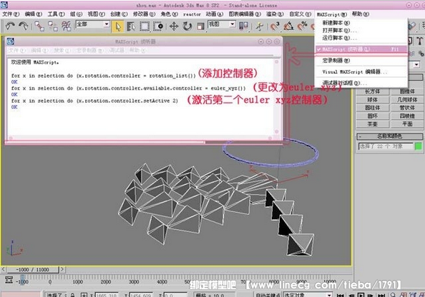The height and width of the screenshot is (297, 425).
Task: Toggle Angle Snap icon
Action: coord(288,26)
